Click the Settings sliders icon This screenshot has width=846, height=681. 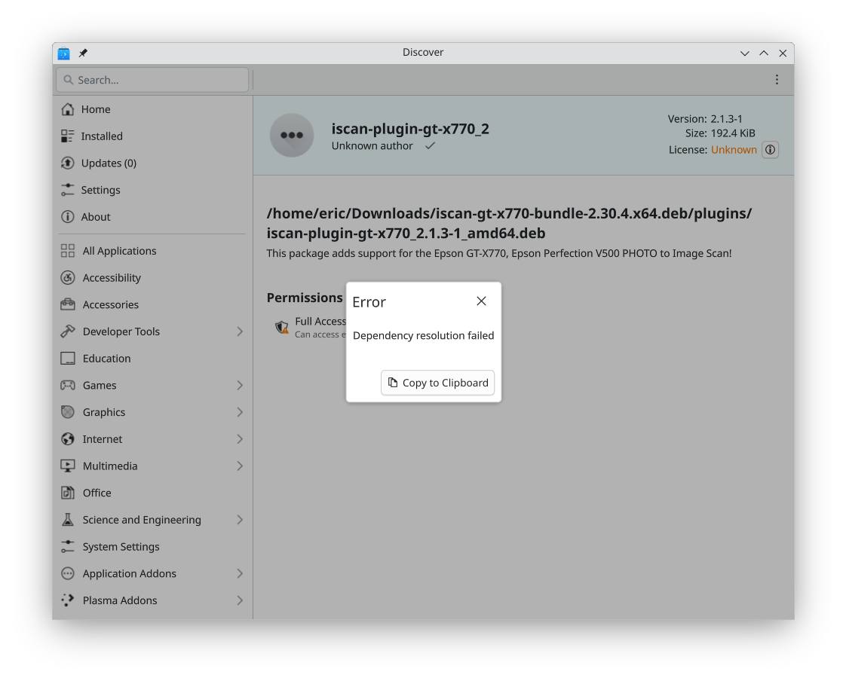click(x=67, y=190)
